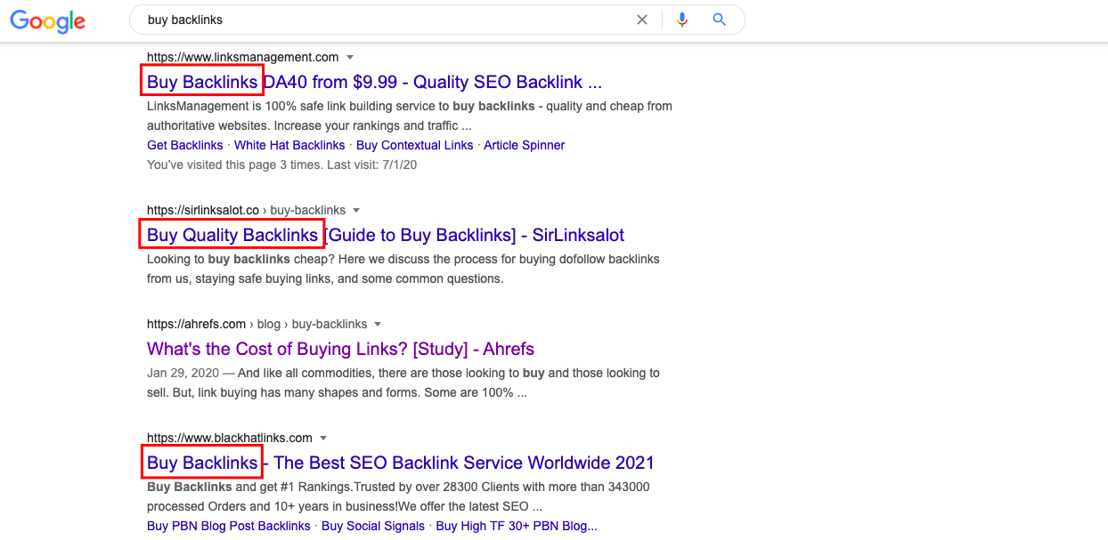Screen dimensions: 1108x540
Task: Open 'Buy Backlinks DA40 from $9.99' result
Action: pos(374,83)
